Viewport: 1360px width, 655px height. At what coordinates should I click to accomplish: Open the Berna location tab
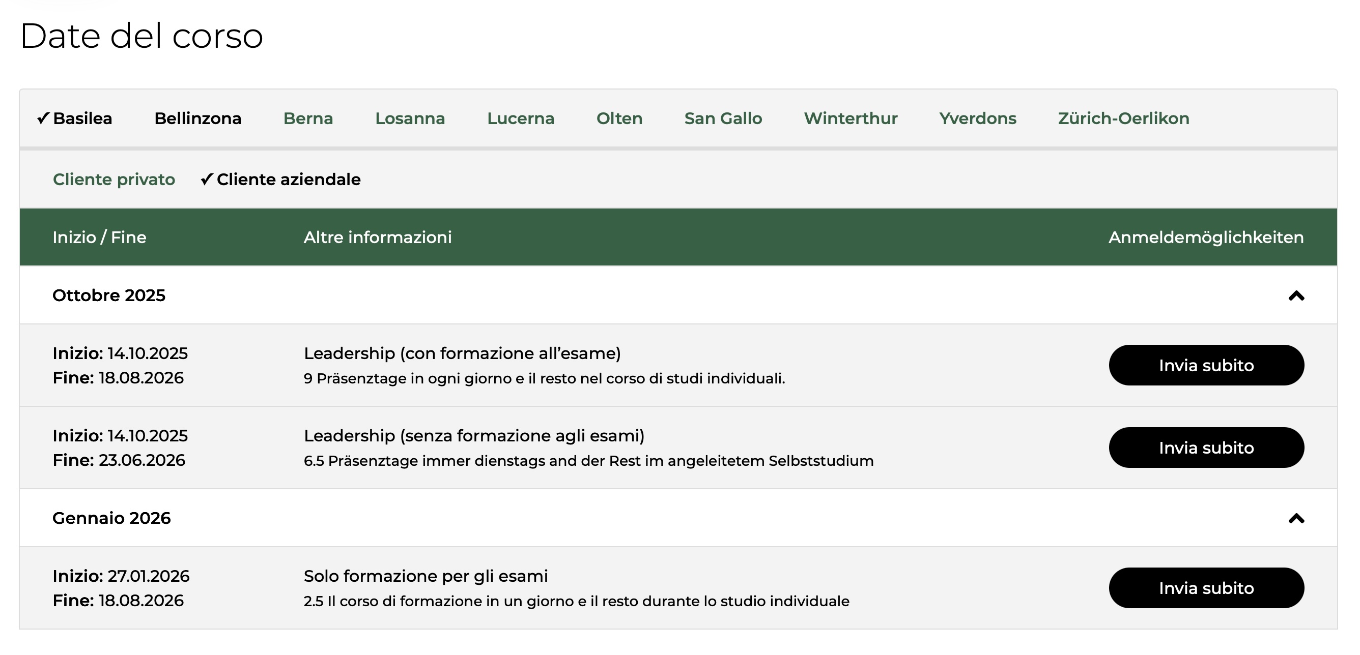click(x=308, y=118)
